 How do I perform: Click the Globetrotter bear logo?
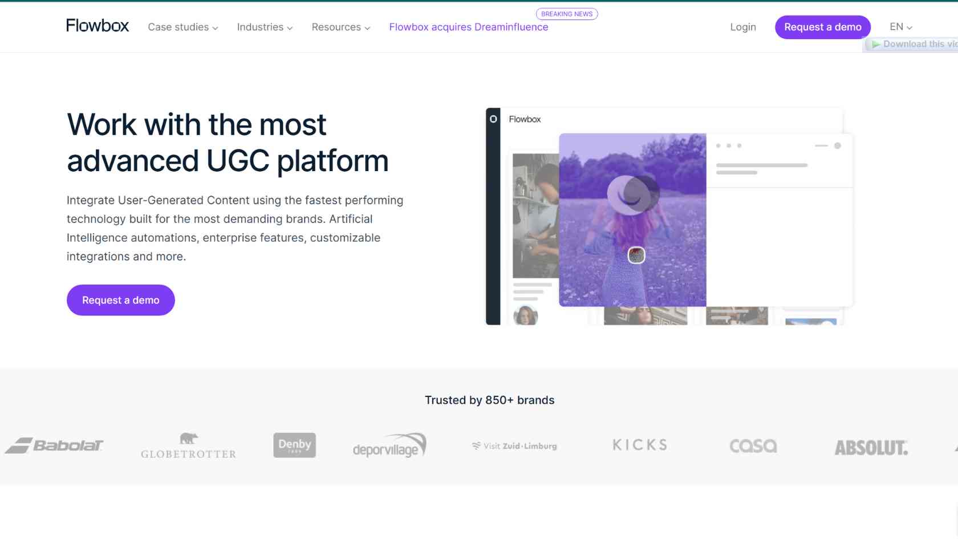coord(188,445)
